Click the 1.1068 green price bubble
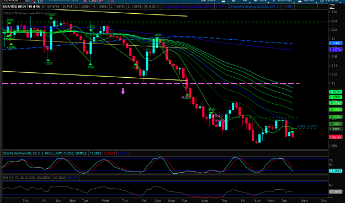 pyautogui.click(x=336, y=97)
